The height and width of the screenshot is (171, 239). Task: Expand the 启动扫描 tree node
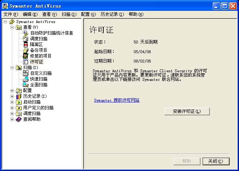coord(12,102)
